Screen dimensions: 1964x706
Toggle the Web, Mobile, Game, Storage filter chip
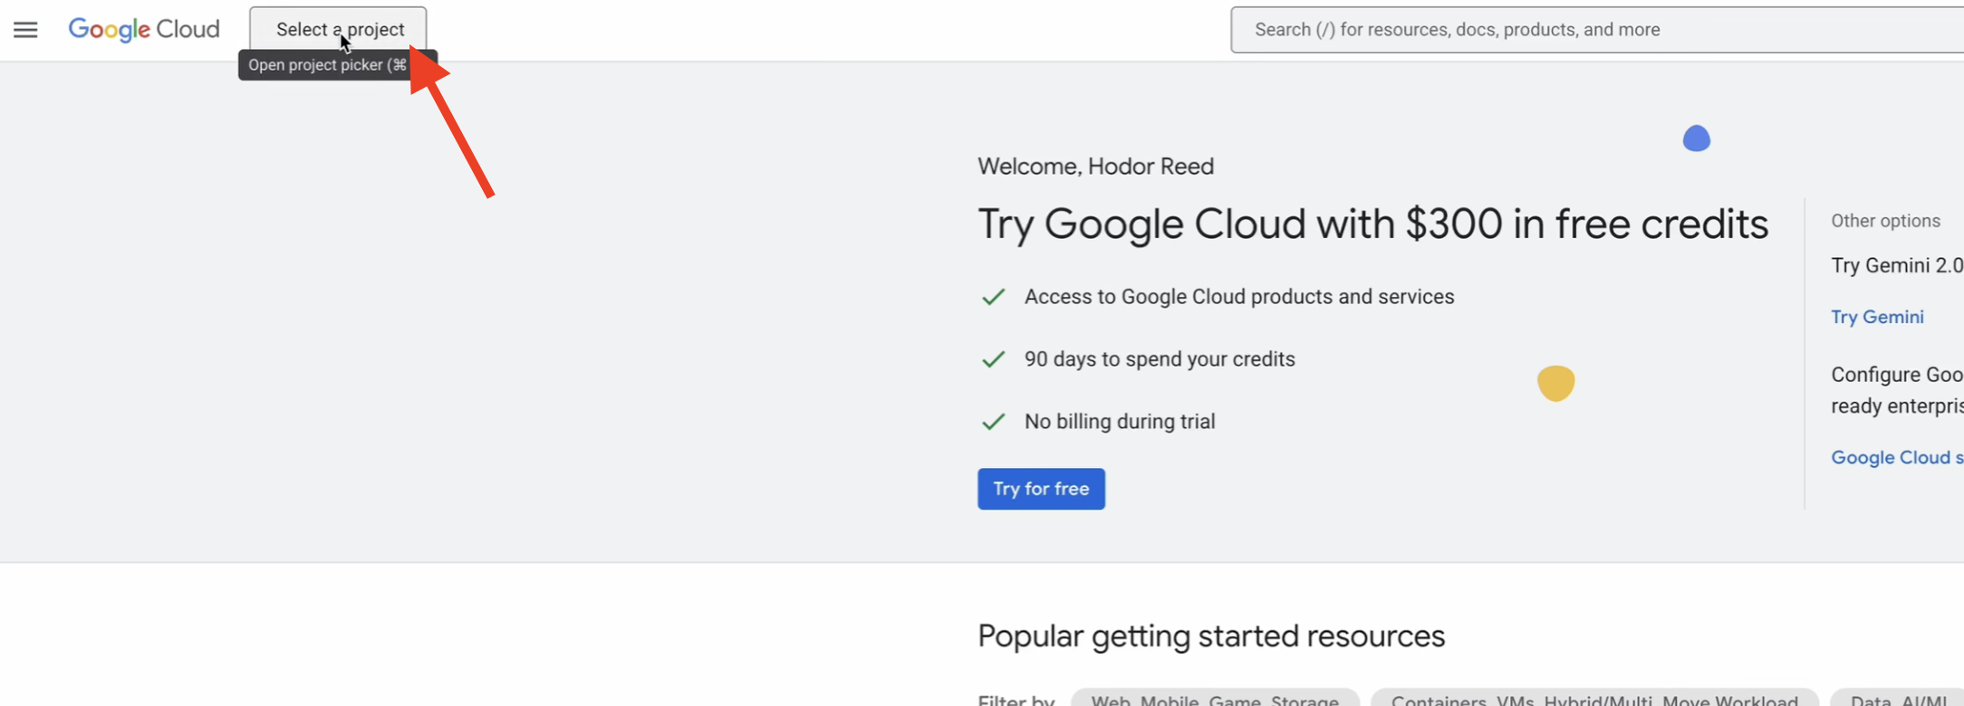pyautogui.click(x=1214, y=699)
